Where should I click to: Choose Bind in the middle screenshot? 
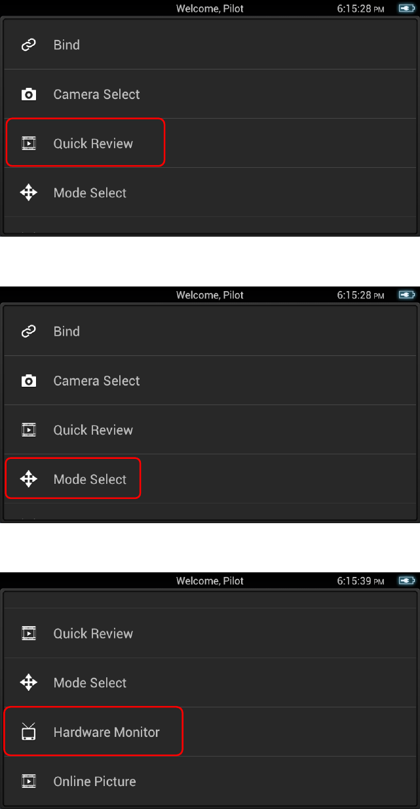(66, 332)
